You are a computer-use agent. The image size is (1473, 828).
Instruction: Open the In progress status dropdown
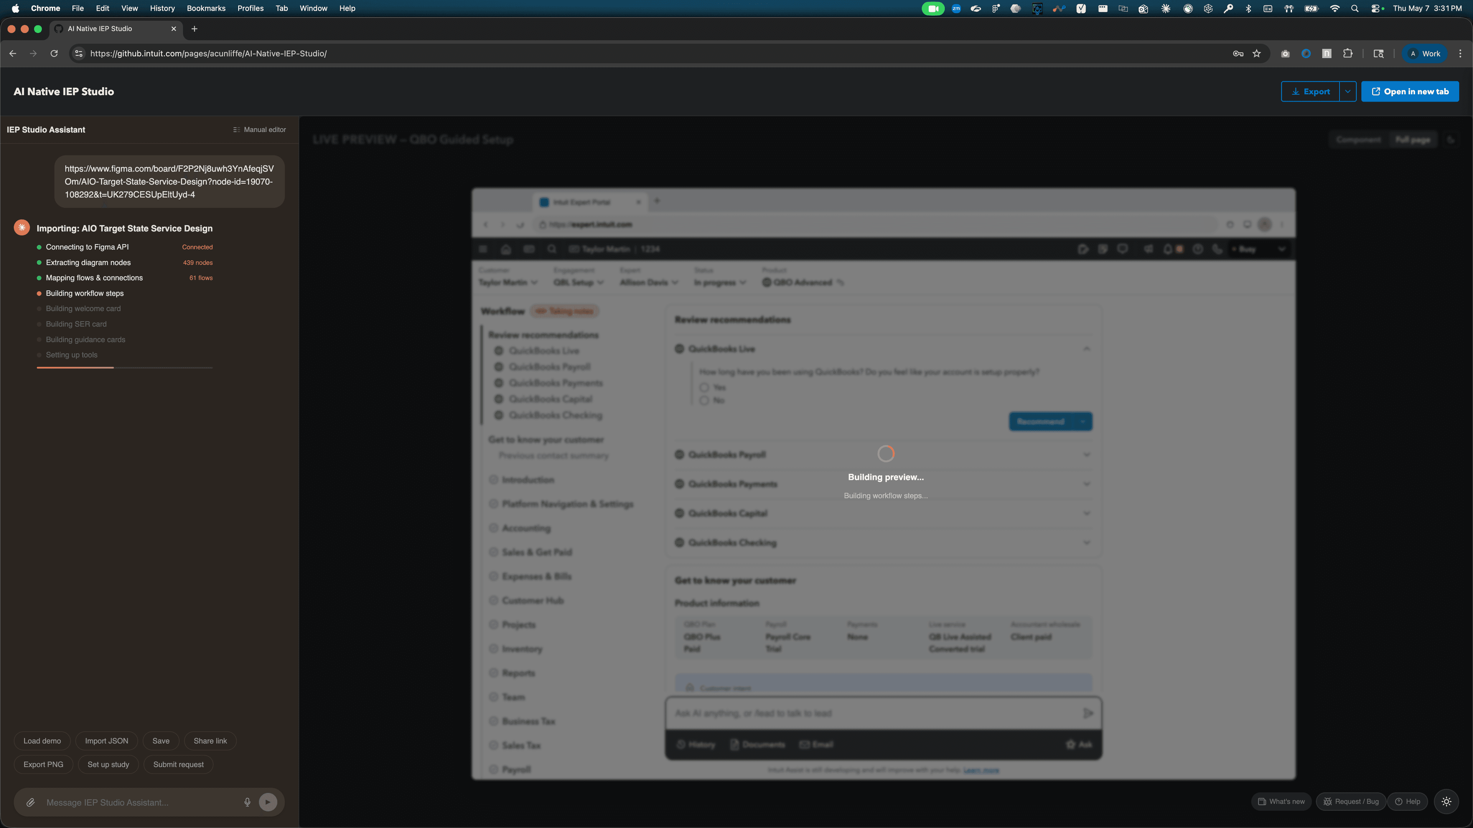click(x=720, y=282)
